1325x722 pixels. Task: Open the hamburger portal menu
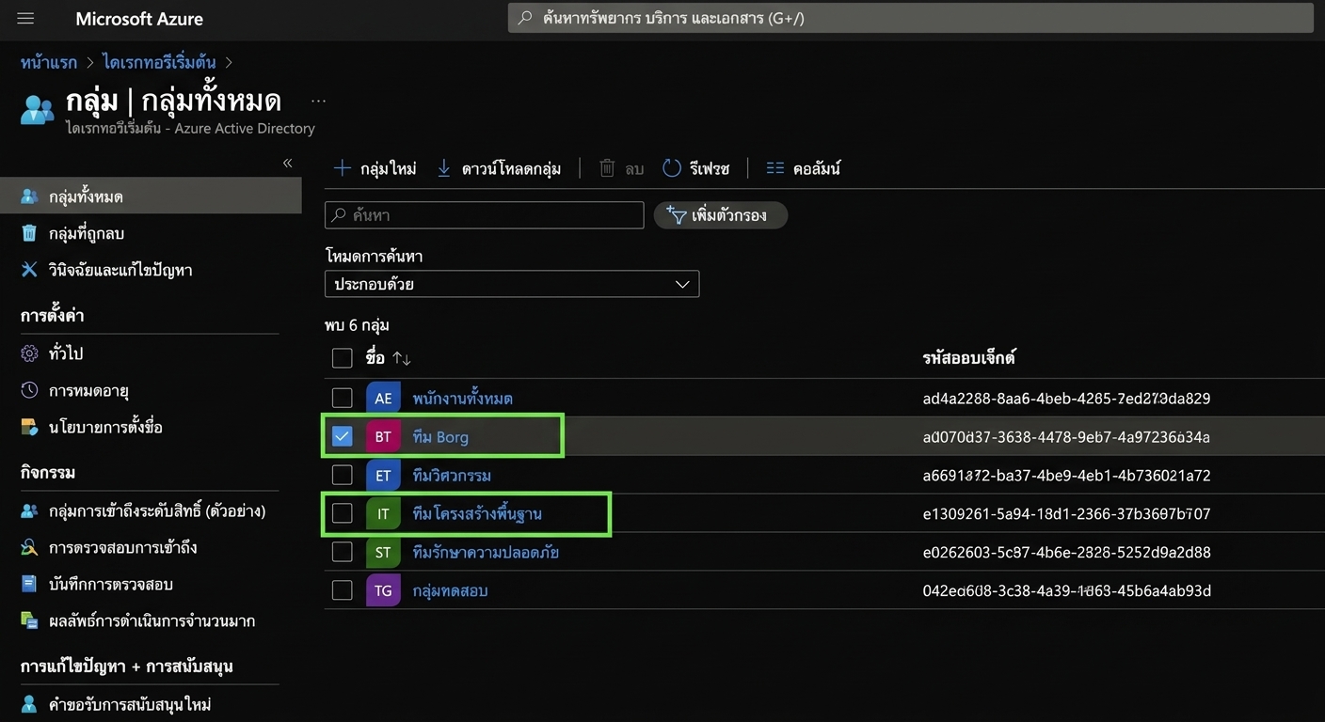25,18
